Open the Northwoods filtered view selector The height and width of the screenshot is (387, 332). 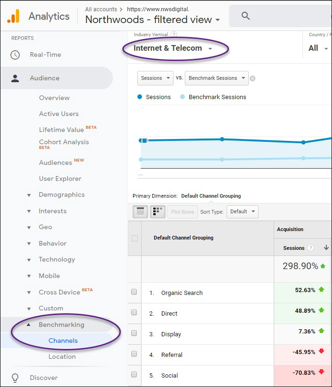(152, 20)
